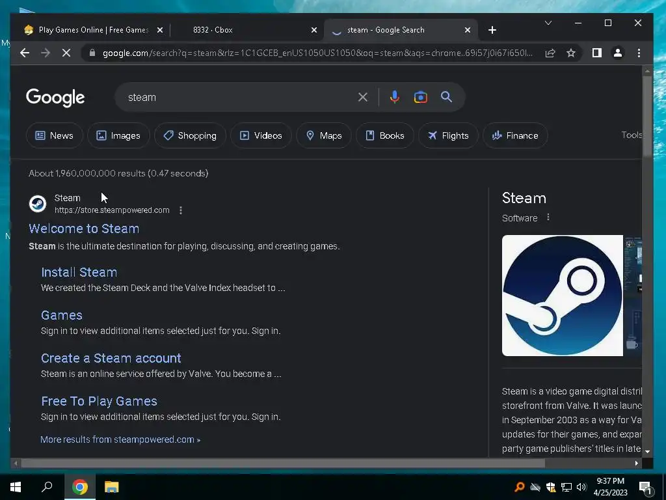
Task: Open more options beside Software label
Action: (x=548, y=217)
